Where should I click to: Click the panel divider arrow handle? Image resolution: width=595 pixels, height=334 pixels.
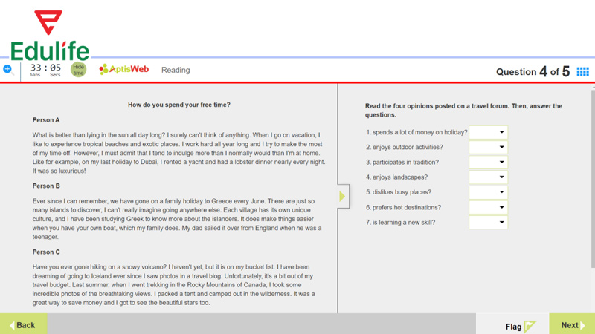[x=342, y=197]
